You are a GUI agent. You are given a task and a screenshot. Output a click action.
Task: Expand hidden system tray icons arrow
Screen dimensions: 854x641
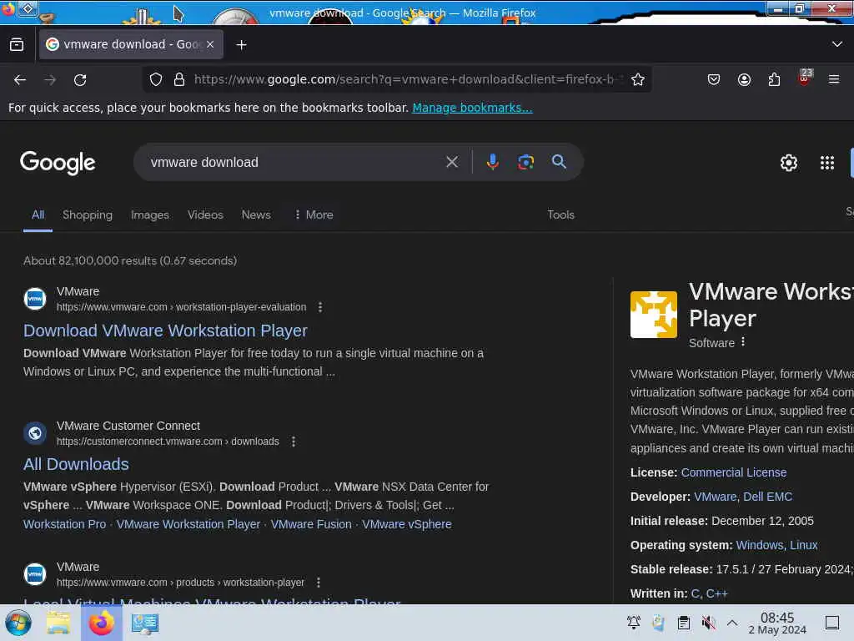(x=732, y=623)
